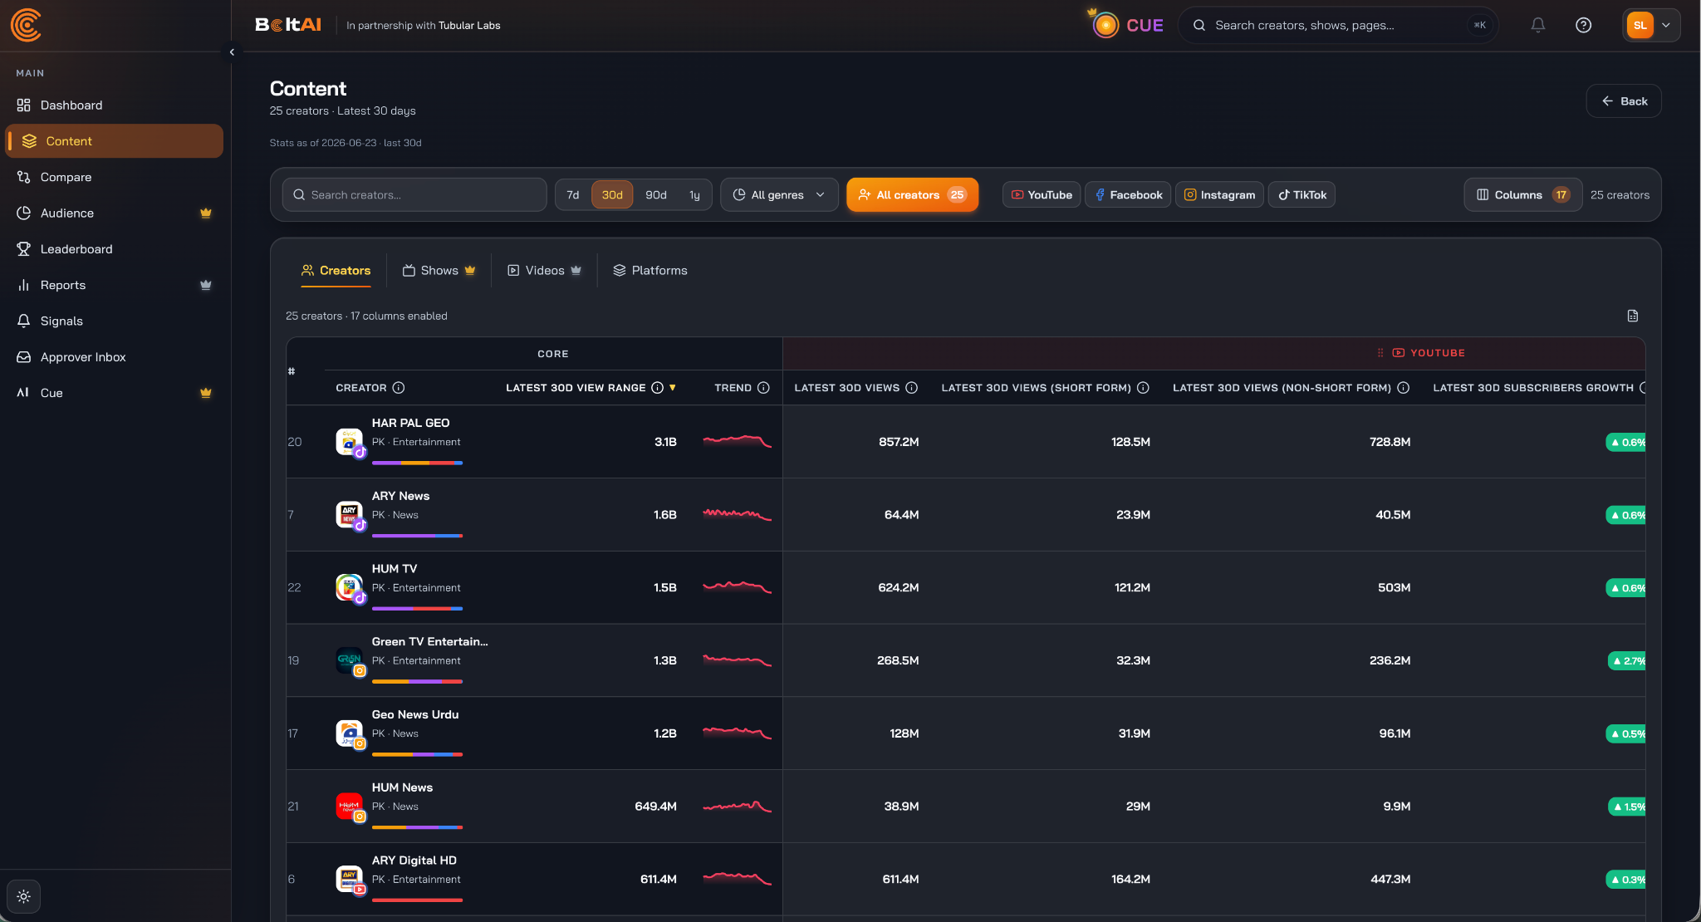Toggle the TikTok platform filter

[x=1301, y=194]
